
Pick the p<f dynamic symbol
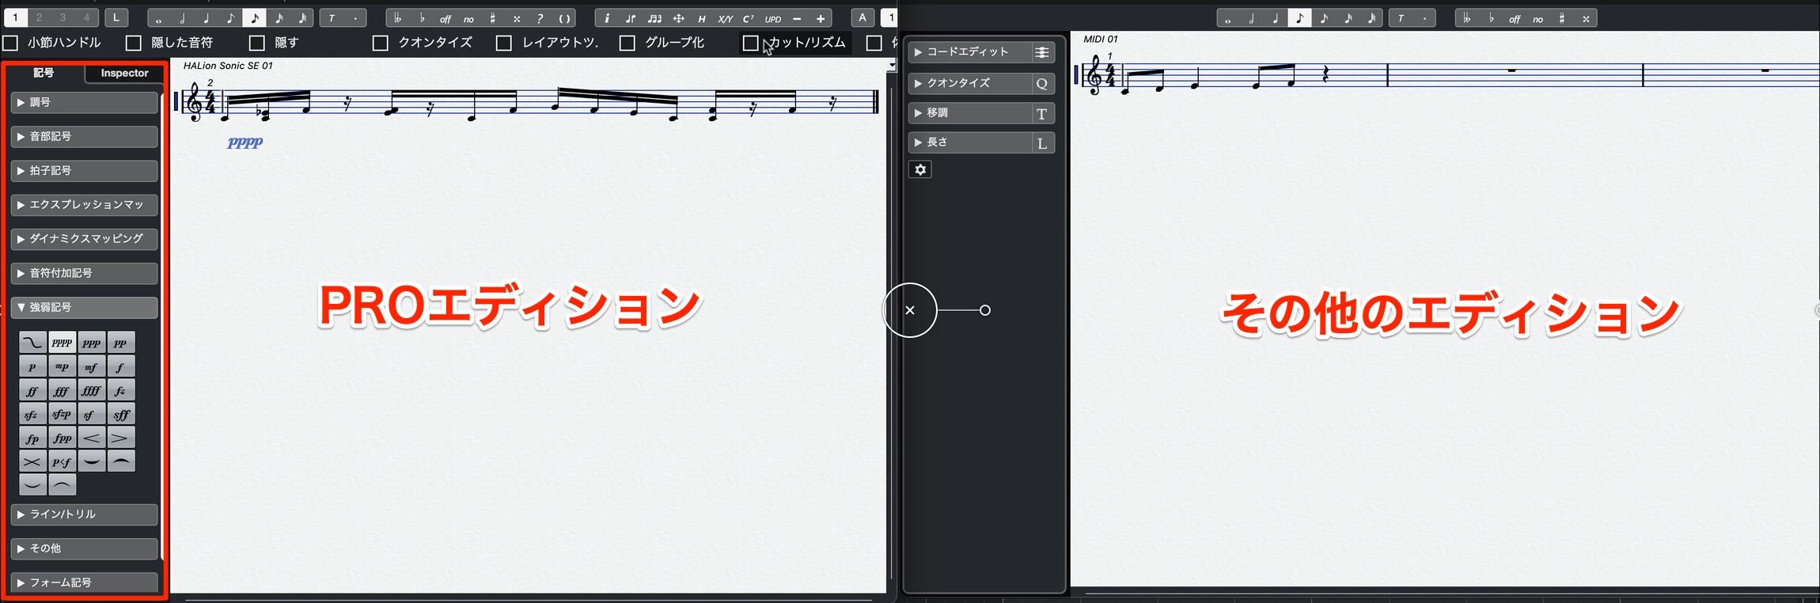point(62,461)
